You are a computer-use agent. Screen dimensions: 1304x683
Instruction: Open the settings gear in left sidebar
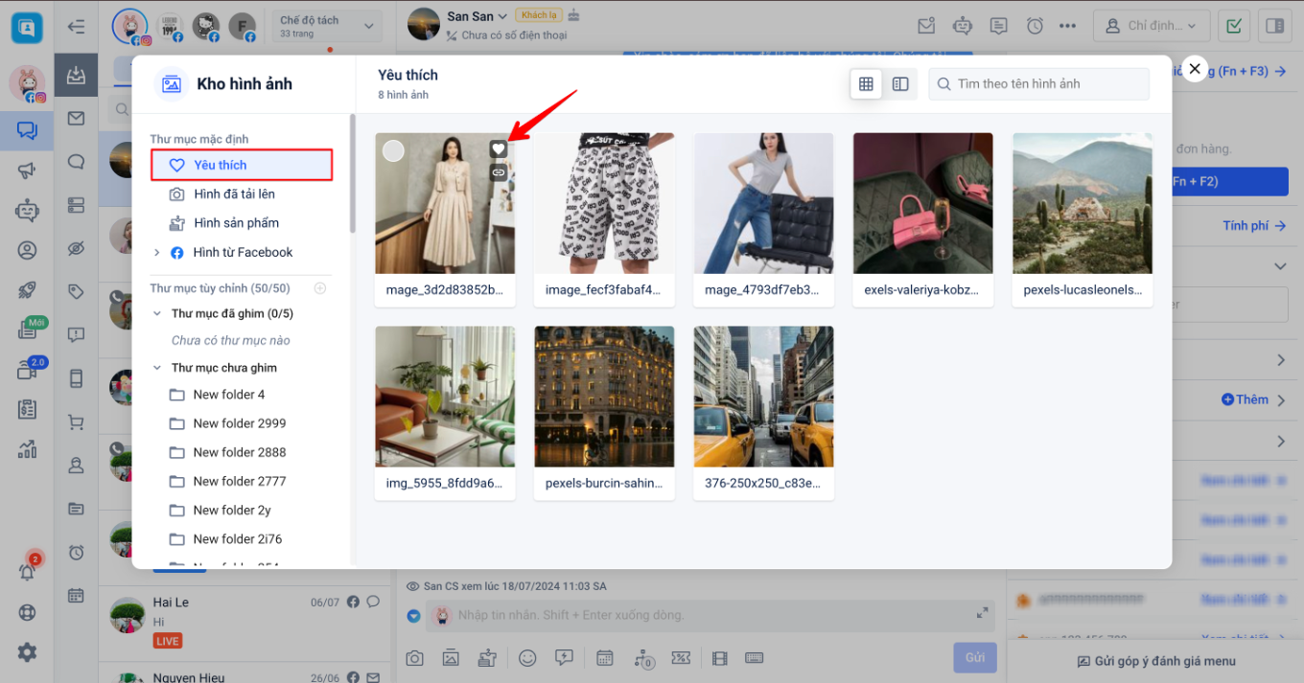[x=27, y=652]
